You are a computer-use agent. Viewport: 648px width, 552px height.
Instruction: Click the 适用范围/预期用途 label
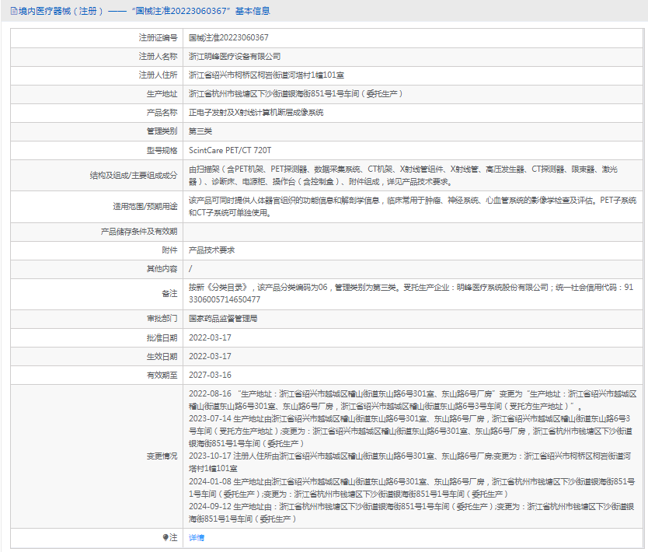(x=145, y=206)
